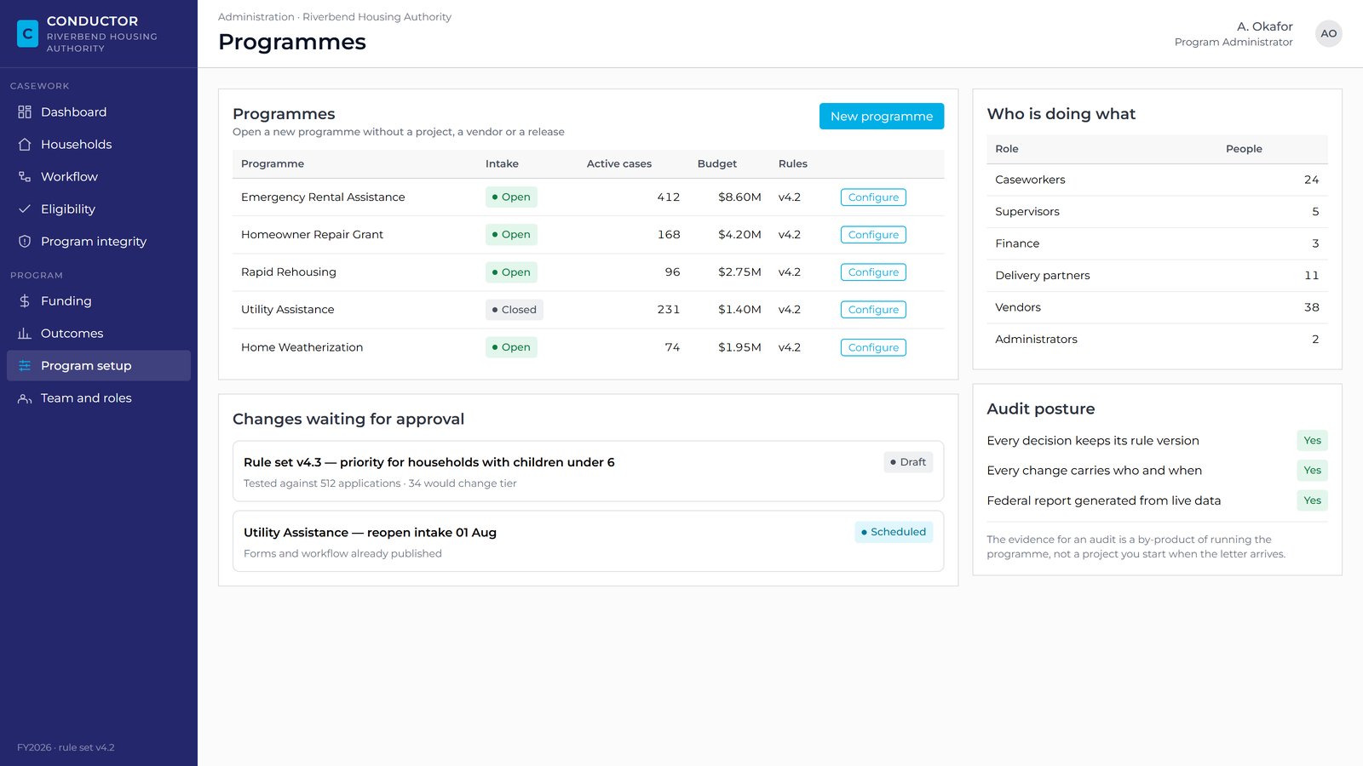This screenshot has width=1363, height=766.
Task: Click Homeowner Repair Grant programme name
Action: click(x=312, y=234)
